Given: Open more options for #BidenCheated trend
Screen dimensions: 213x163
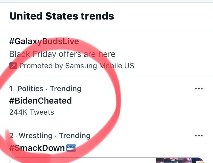Looking at the screenshot, I should (199, 89).
